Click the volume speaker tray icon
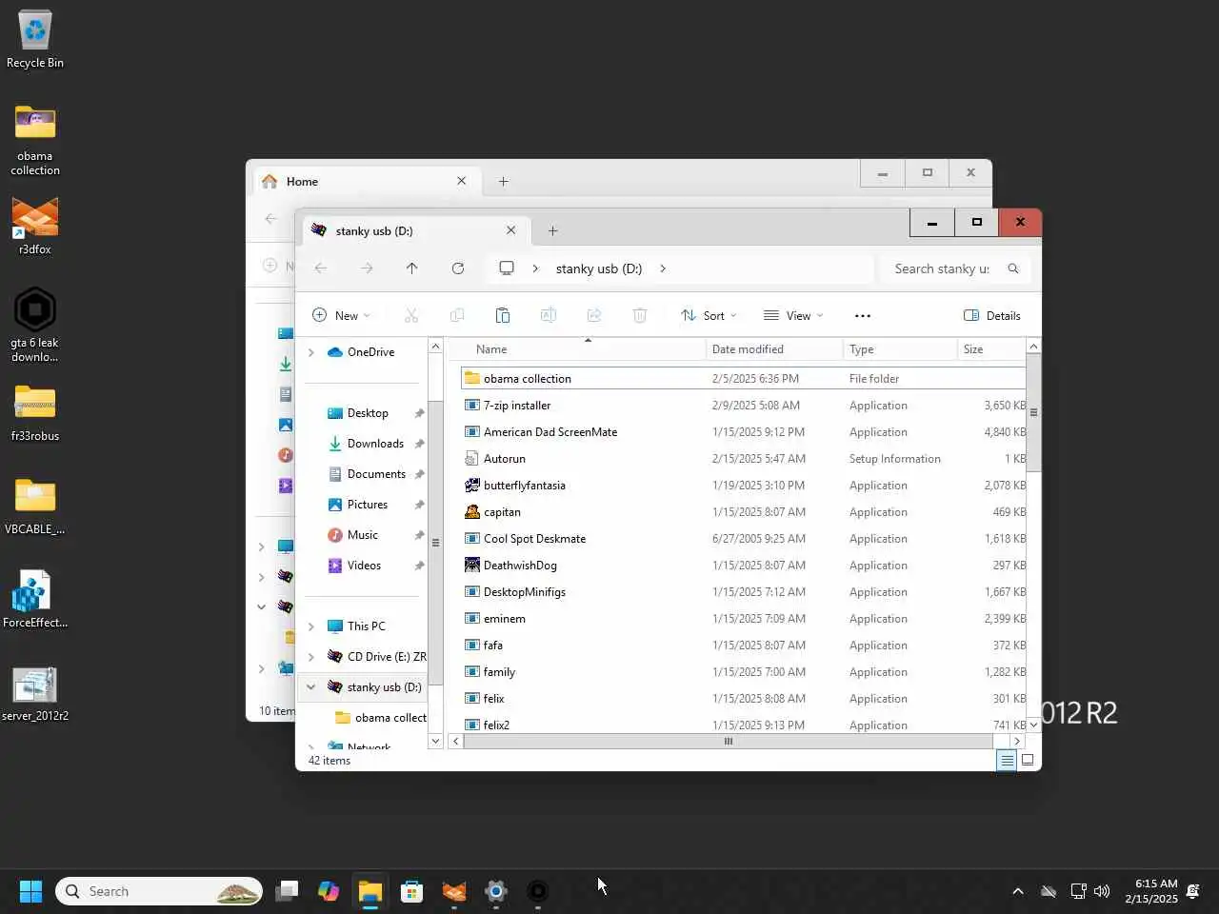 coord(1102,891)
